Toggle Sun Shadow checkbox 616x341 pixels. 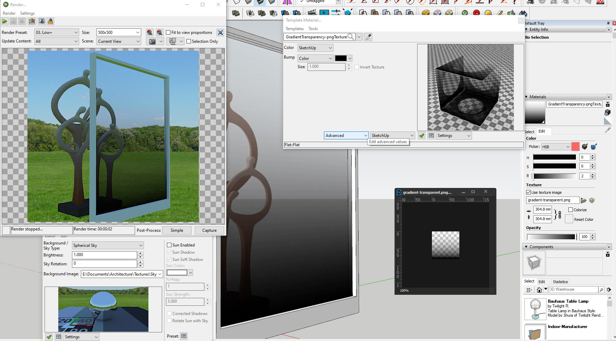coord(169,252)
